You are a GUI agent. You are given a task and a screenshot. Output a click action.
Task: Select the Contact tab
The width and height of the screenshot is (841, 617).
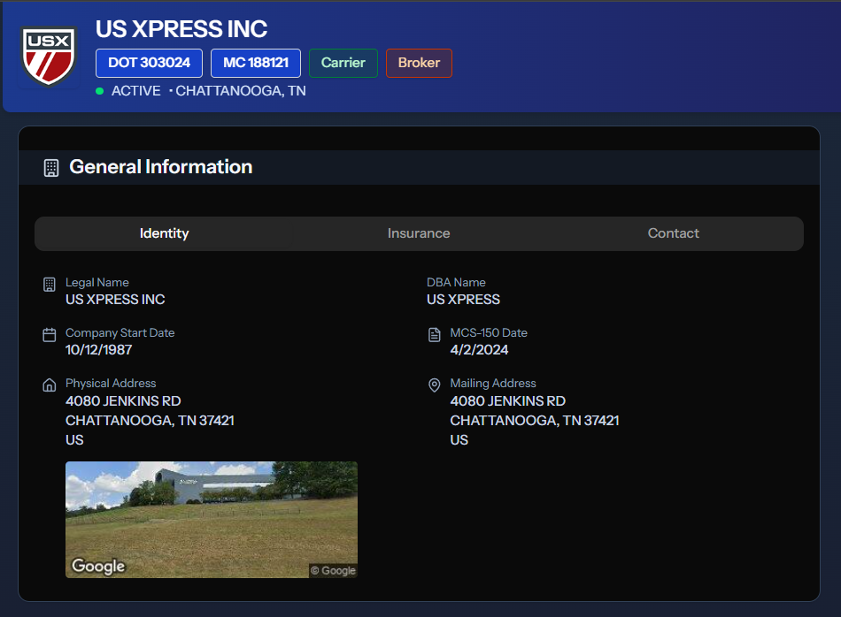point(673,233)
